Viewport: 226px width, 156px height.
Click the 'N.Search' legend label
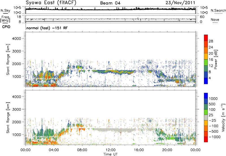pos(218,10)
